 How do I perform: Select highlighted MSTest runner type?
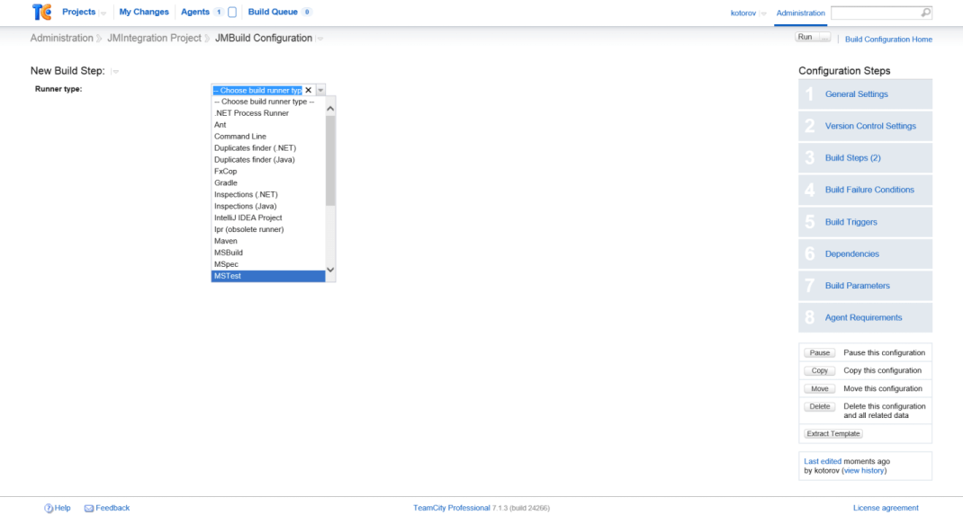[268, 277]
